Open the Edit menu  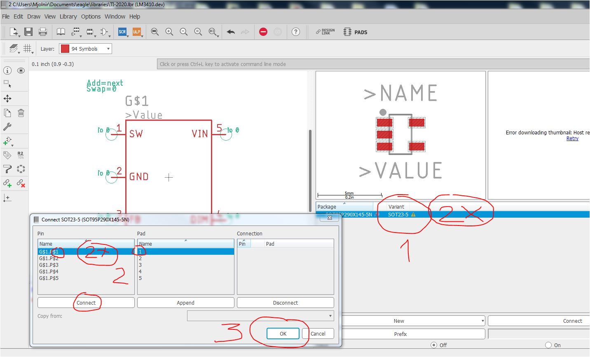[x=18, y=16]
